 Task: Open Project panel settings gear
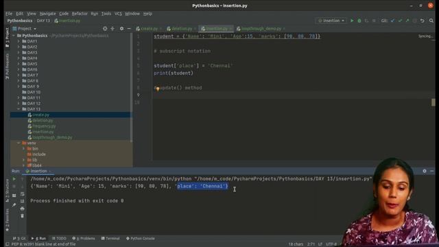[x=121, y=29]
